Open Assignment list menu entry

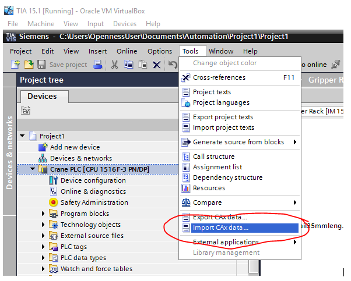click(240, 167)
